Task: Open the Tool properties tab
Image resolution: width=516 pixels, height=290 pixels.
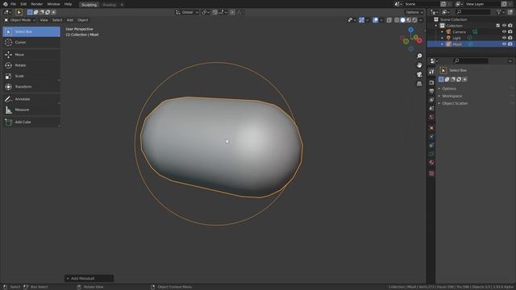Action: coord(431,72)
